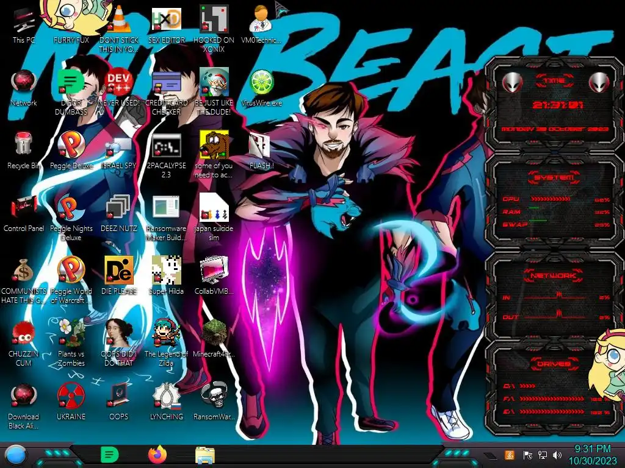Viewport: 625px width, 468px height.
Task: Launch the radiation UKRAINE icon
Action: click(71, 402)
